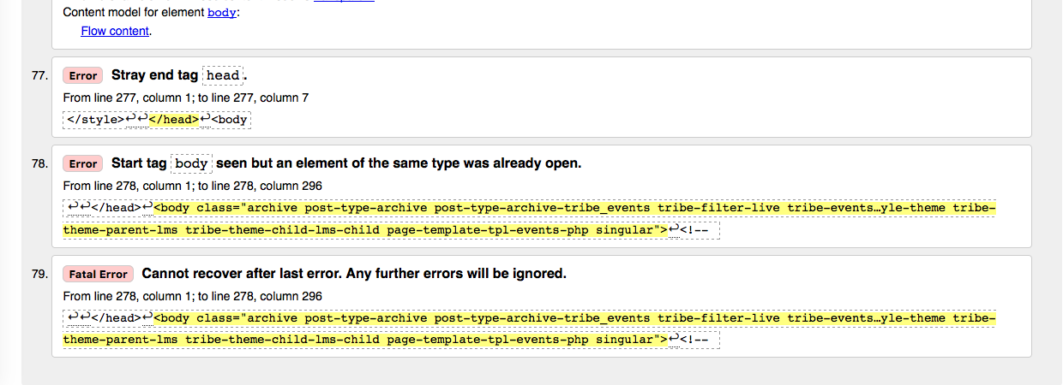Click 'Cannot recover after last error' message
1063x385 pixels.
354,275
